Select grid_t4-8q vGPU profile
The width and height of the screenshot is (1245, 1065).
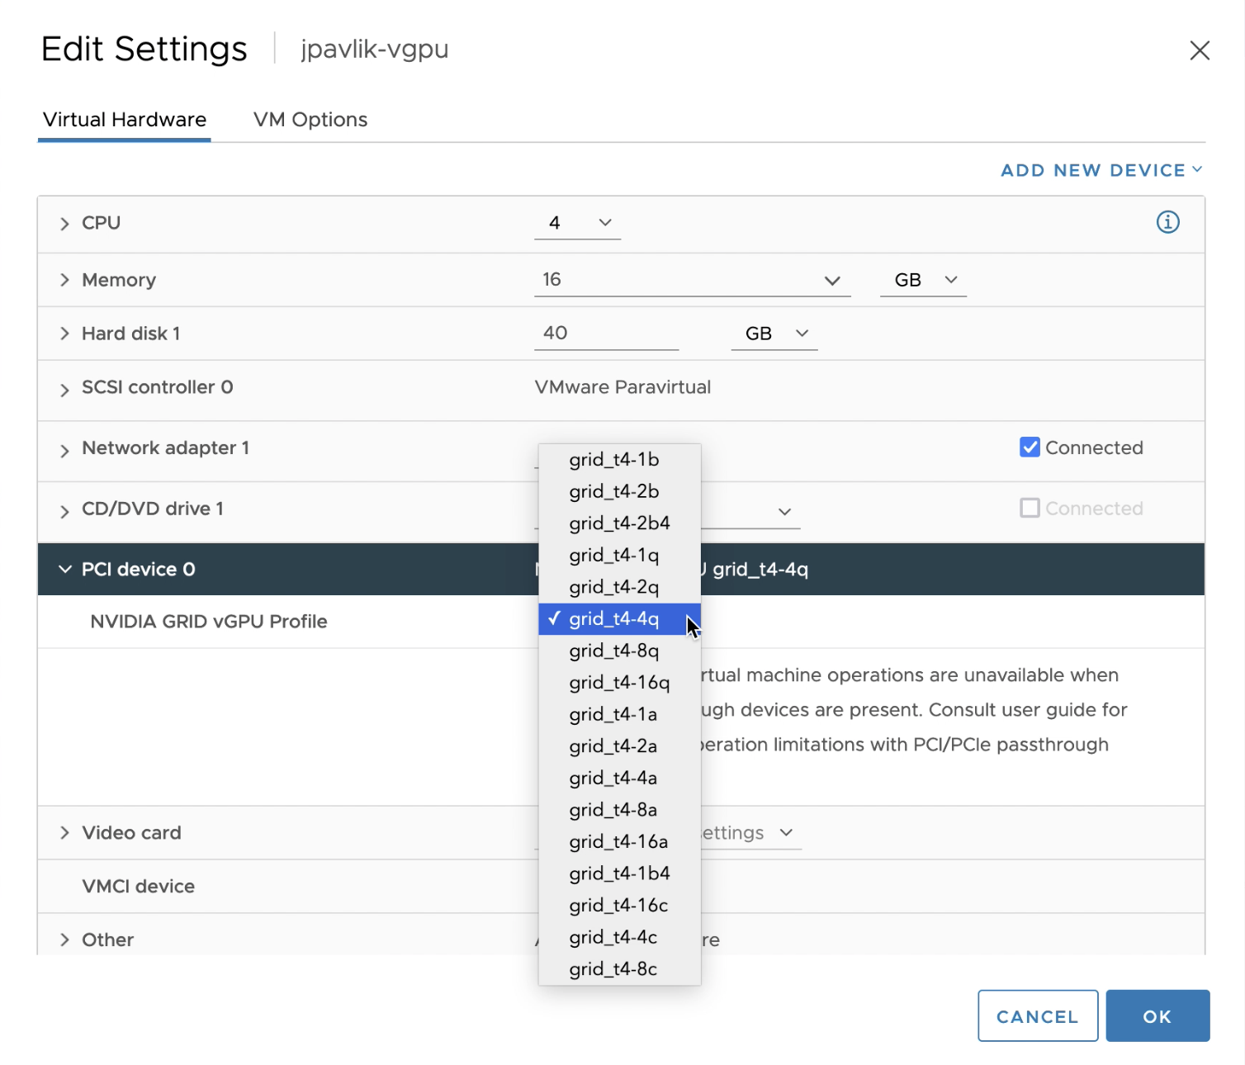613,651
